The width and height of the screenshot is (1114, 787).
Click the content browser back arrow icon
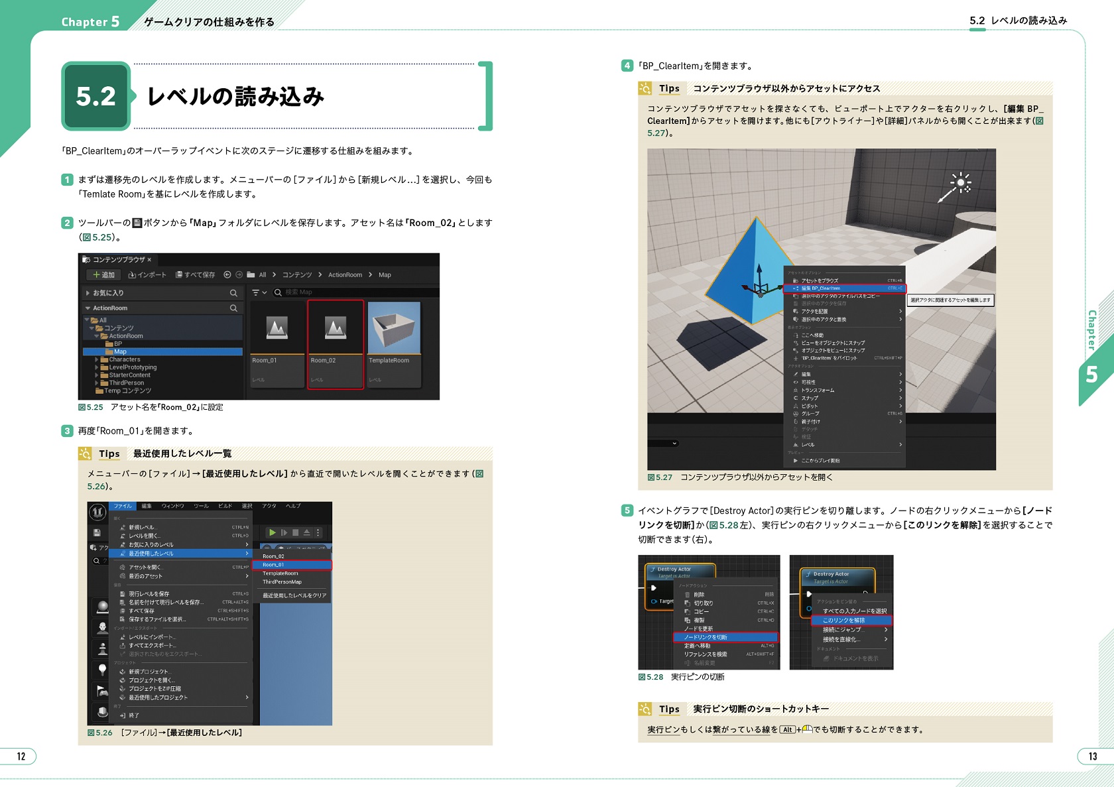(227, 274)
